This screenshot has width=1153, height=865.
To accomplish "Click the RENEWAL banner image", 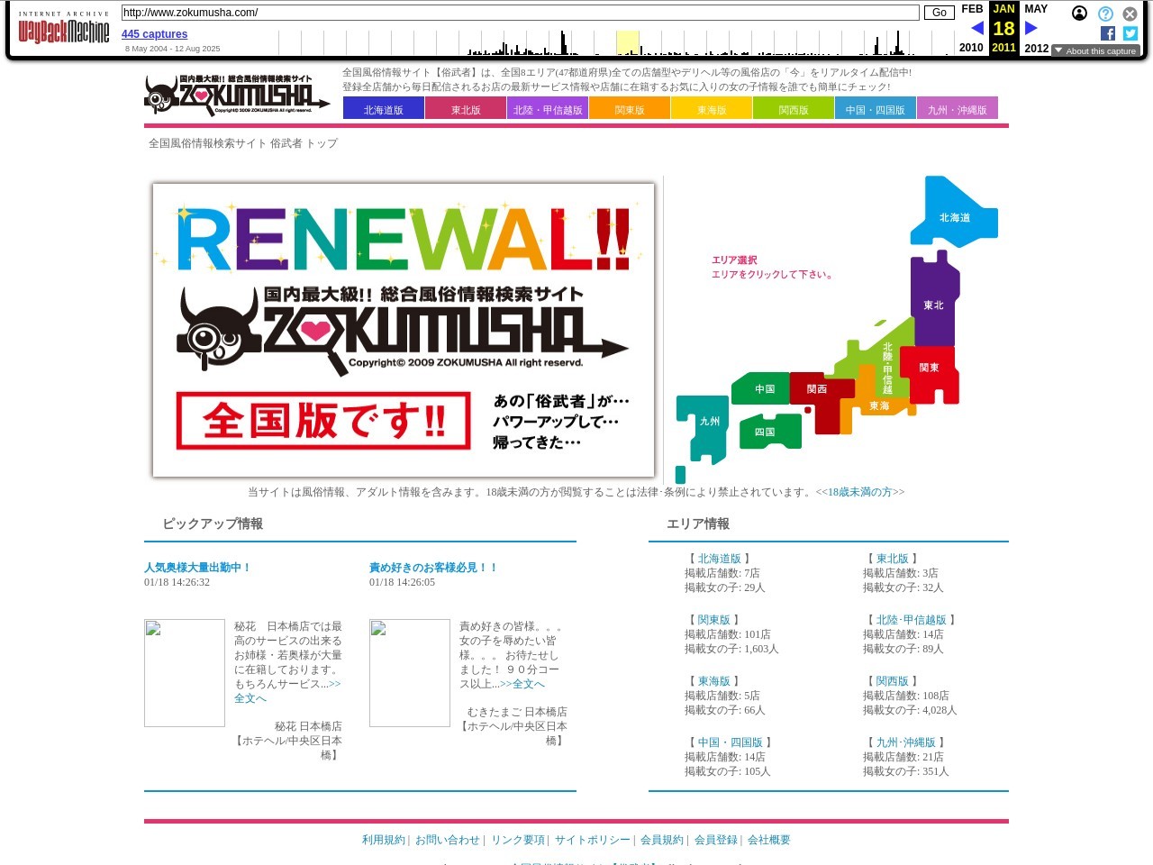I will 404,330.
